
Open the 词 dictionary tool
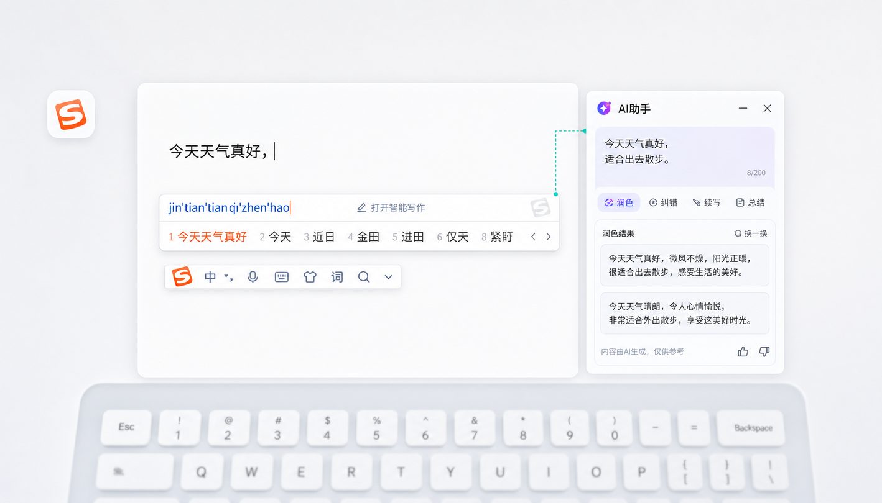(337, 277)
